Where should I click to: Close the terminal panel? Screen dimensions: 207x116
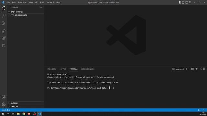click(x=204, y=69)
